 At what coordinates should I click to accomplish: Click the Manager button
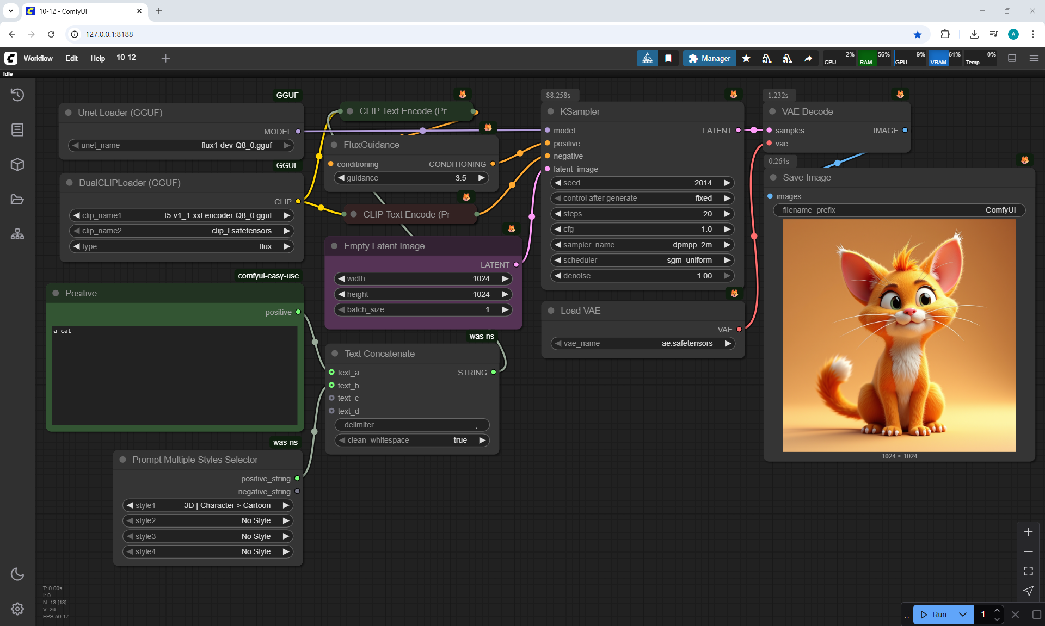(709, 58)
